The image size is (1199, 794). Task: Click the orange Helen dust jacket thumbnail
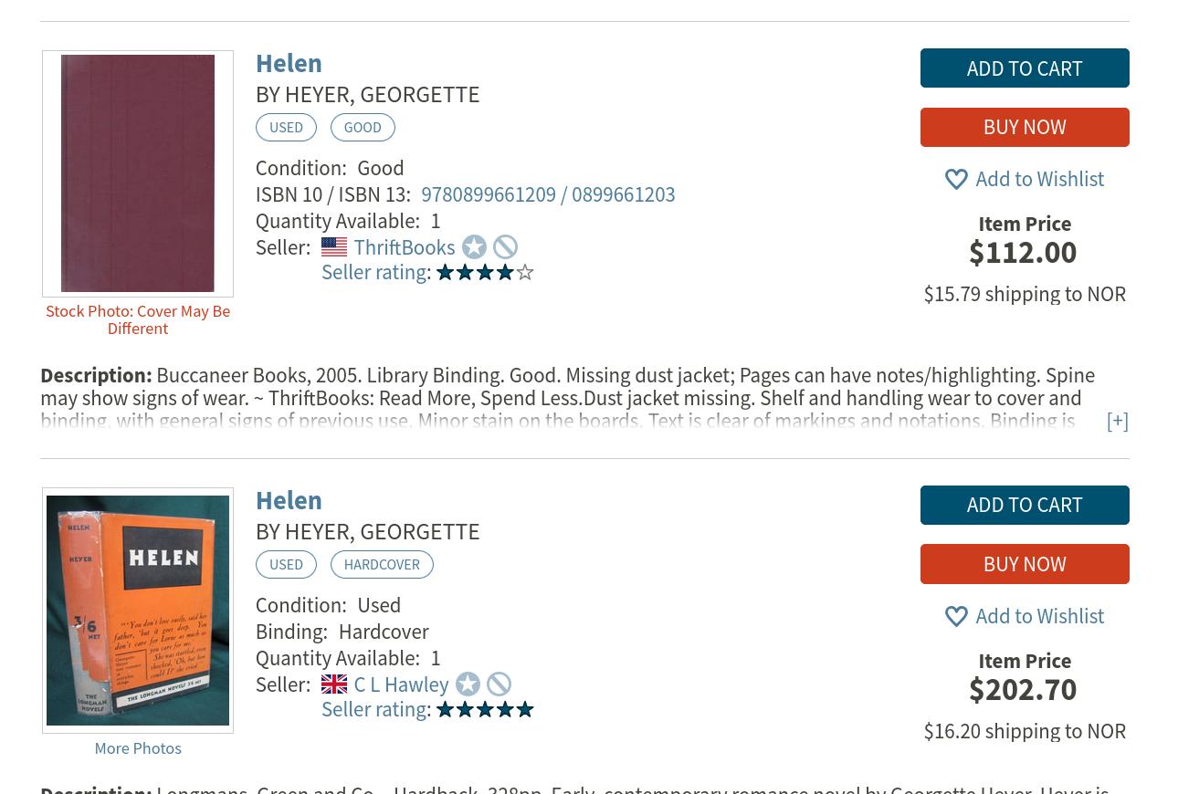click(x=138, y=610)
